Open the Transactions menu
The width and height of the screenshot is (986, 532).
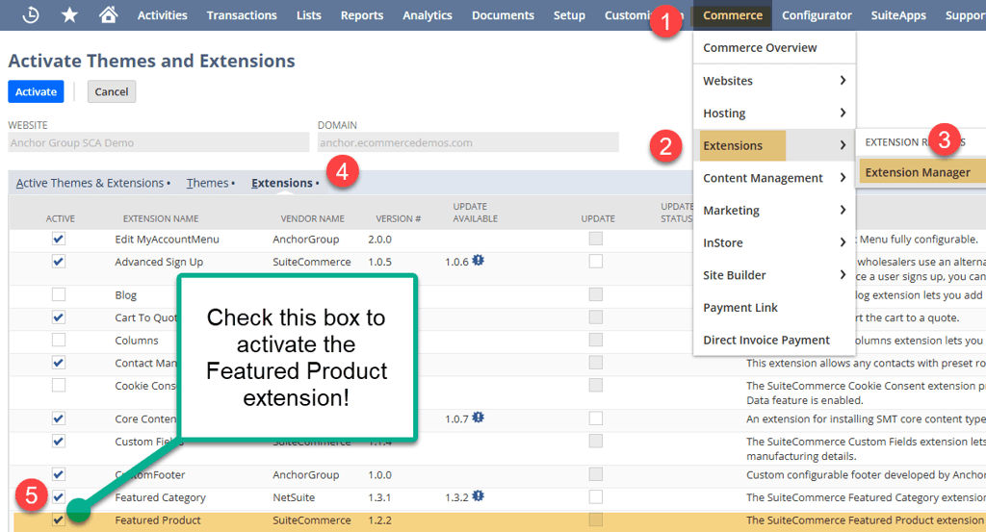pos(242,15)
